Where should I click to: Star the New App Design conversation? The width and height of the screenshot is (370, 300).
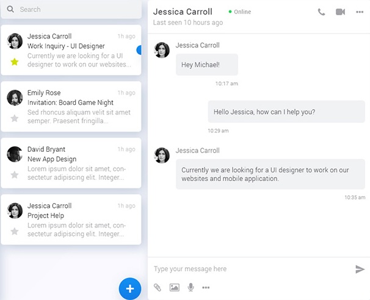click(x=15, y=174)
